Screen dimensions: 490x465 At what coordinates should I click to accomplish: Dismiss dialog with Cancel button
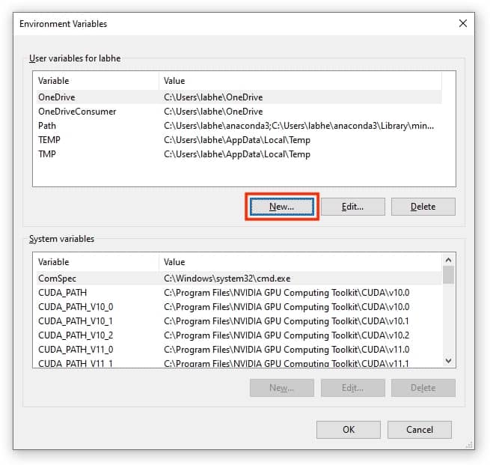420,429
